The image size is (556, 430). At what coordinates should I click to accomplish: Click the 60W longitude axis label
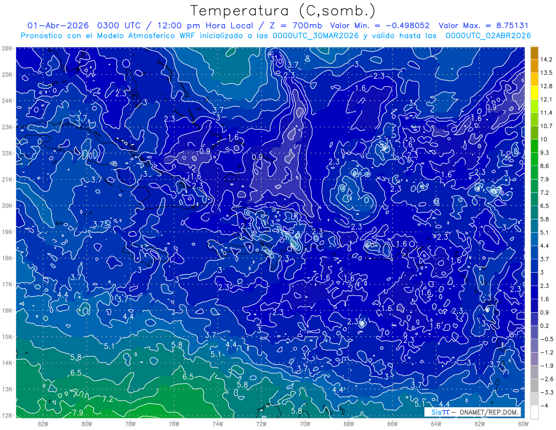point(524,424)
